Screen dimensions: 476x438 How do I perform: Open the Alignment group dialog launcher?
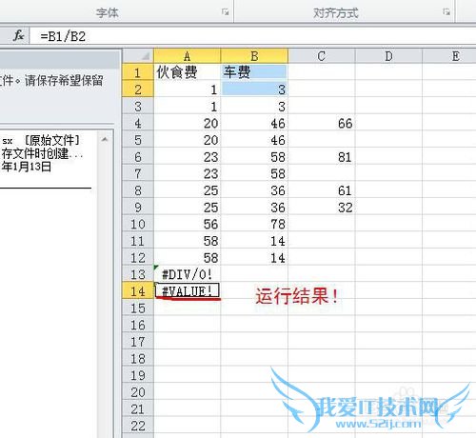click(x=446, y=12)
